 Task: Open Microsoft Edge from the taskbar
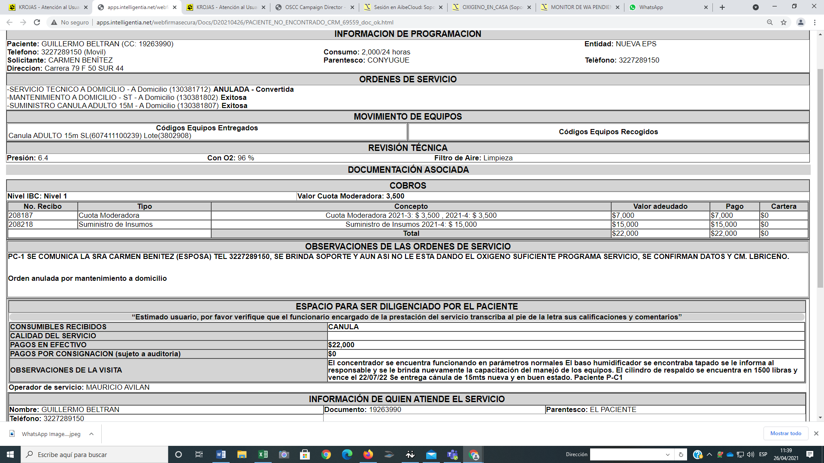[x=347, y=454]
